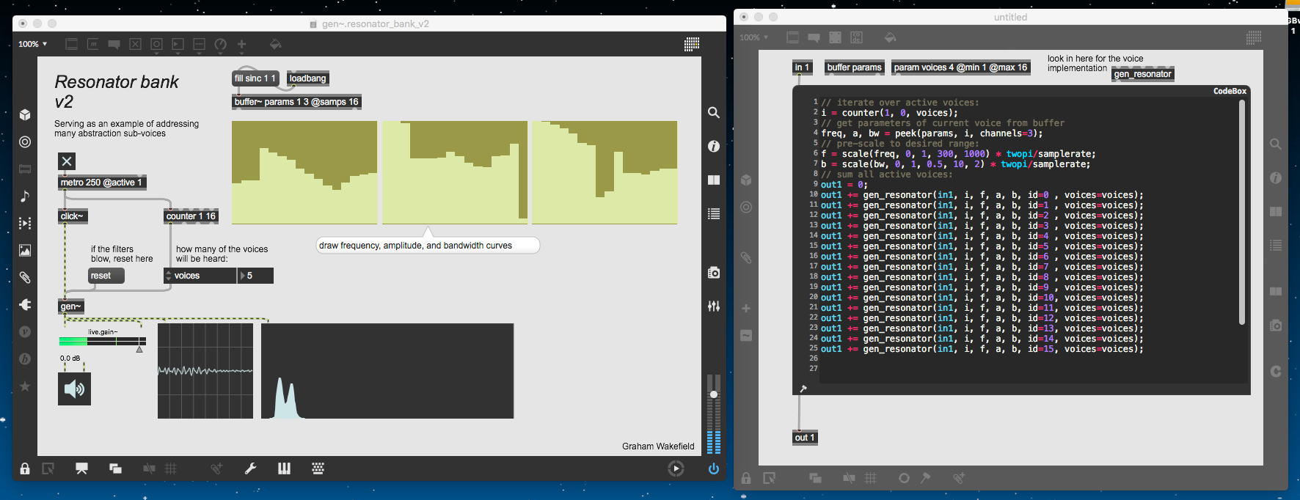Click the number box showing 5

257,276
